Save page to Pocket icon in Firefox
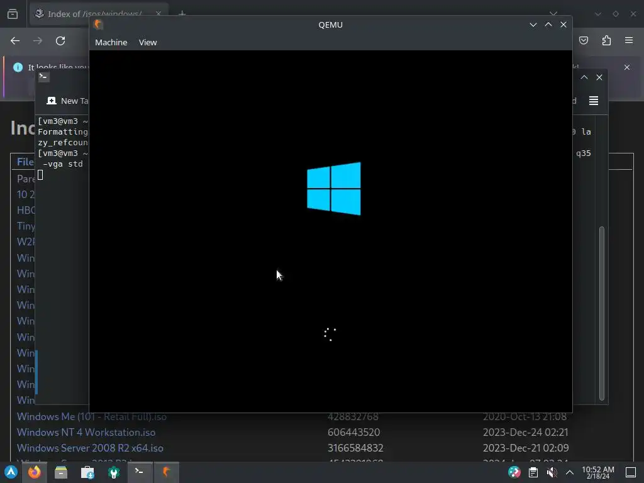This screenshot has height=483, width=644. coord(584,40)
